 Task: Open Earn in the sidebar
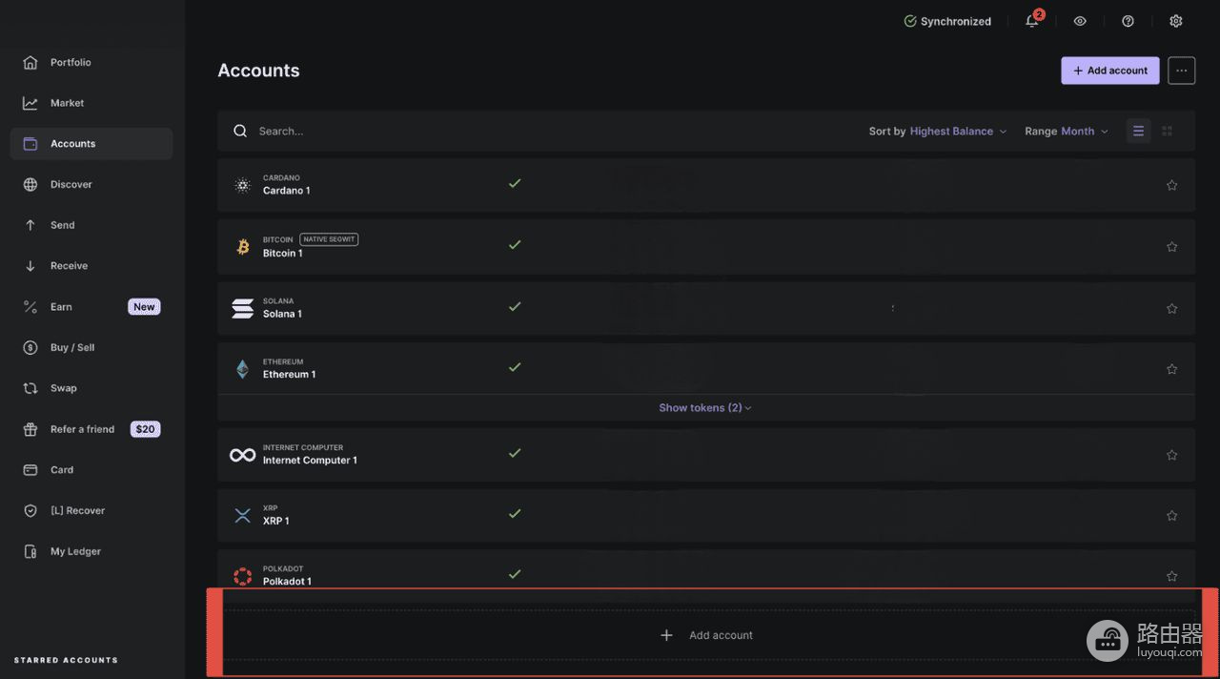point(91,307)
